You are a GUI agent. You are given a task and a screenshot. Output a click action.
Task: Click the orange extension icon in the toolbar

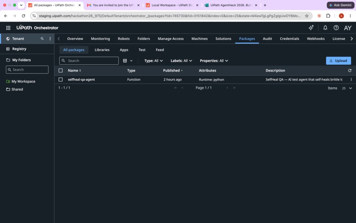pyautogui.click(x=319, y=15)
